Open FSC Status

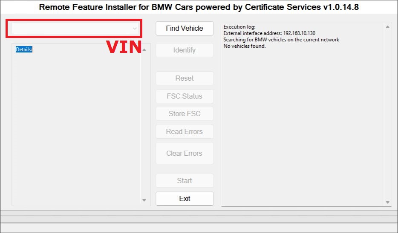click(x=185, y=96)
